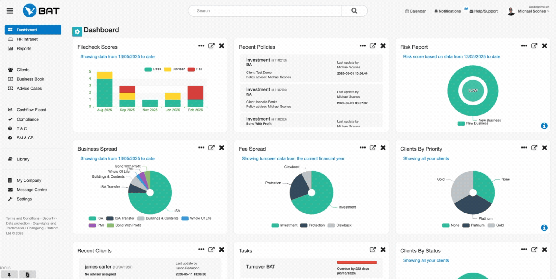Show Clients By Priority info icon
The image size is (556, 279).
tap(544, 228)
